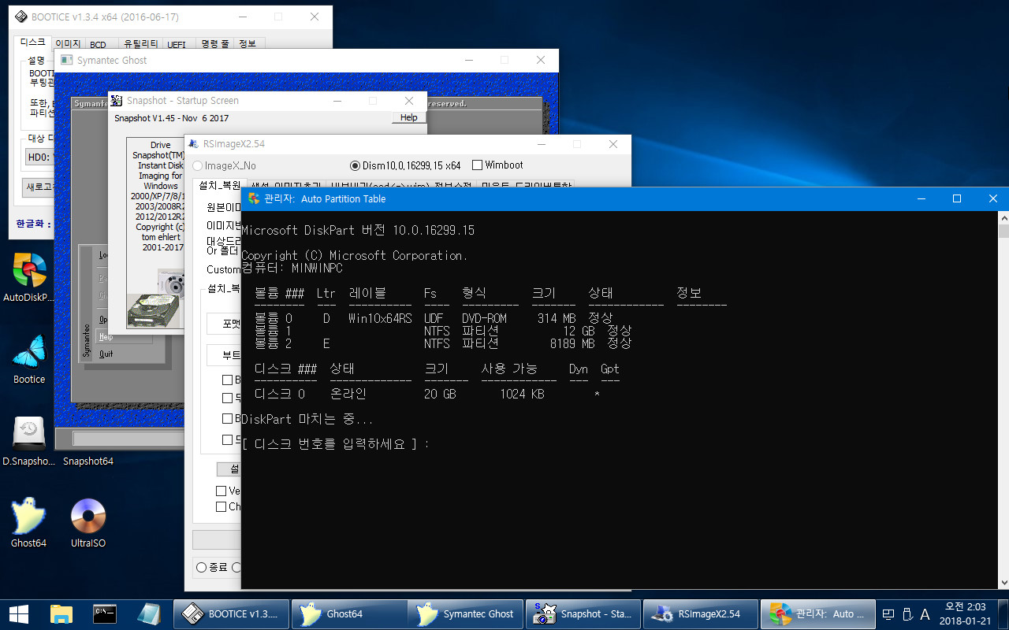Switch to Snapshot taskbar button
This screenshot has width=1009, height=630.
(x=583, y=613)
